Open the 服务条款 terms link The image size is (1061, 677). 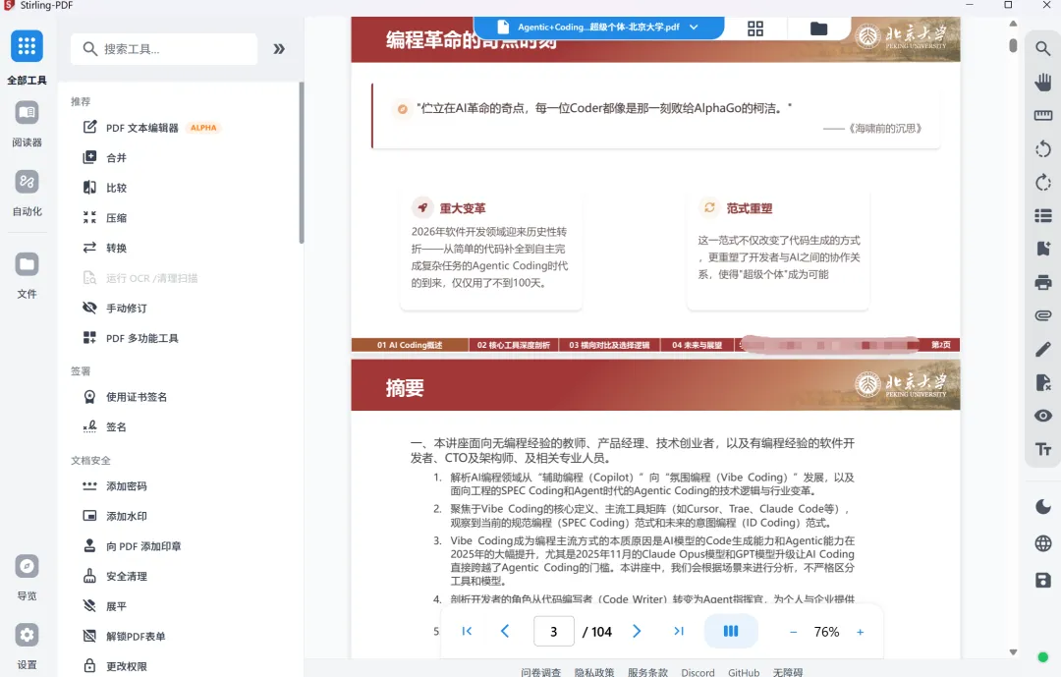647,672
